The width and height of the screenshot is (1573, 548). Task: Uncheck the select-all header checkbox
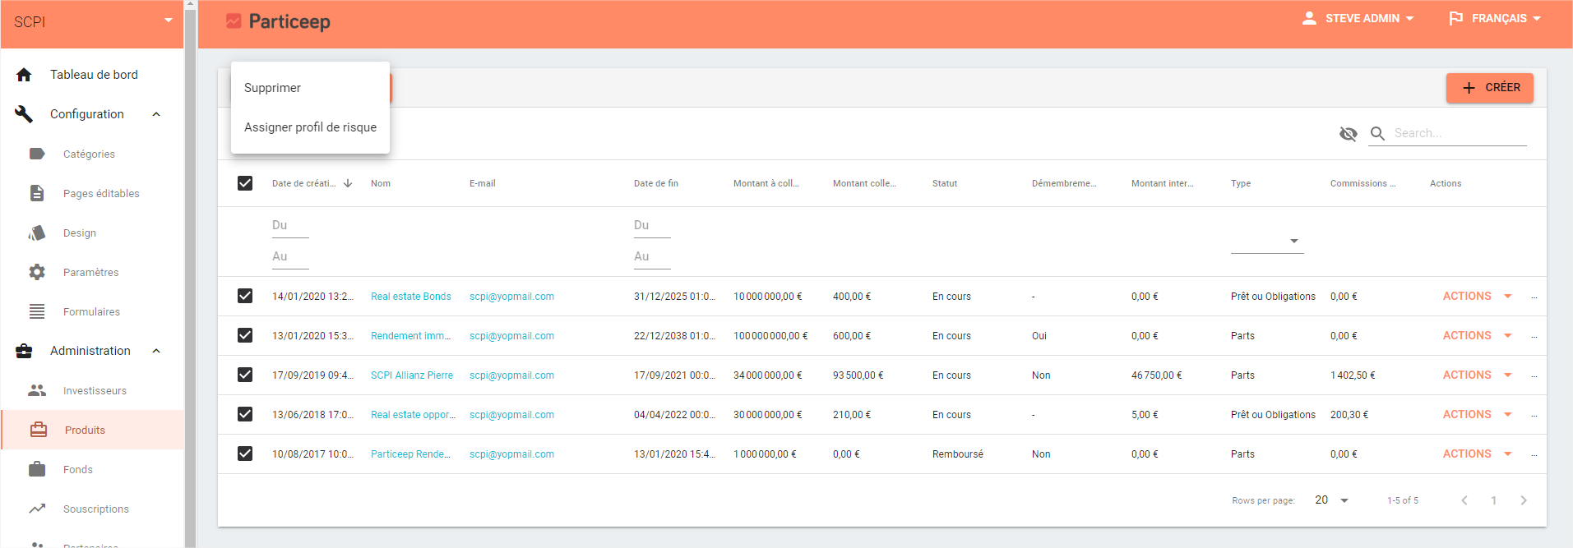pos(245,183)
